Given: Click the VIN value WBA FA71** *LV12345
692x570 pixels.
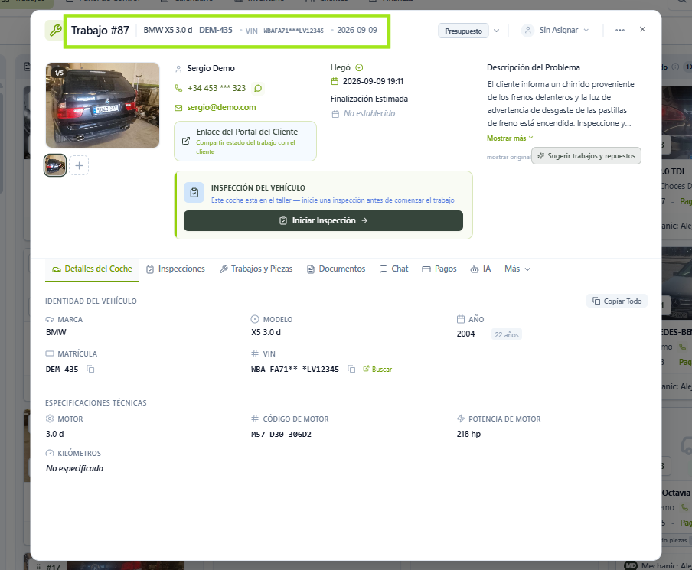Looking at the screenshot, I should [295, 370].
